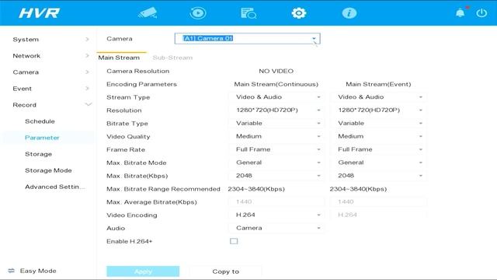Viewport: 497px width, 280px height.
Task: Open the alarm notification bell
Action: click(461, 12)
